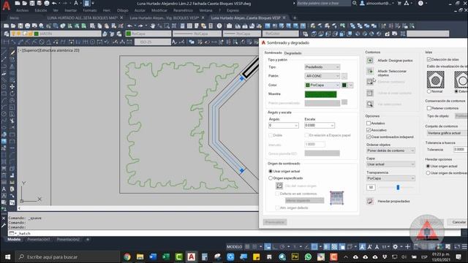Click the MODELO button in the status bar

pyautogui.click(x=234, y=247)
